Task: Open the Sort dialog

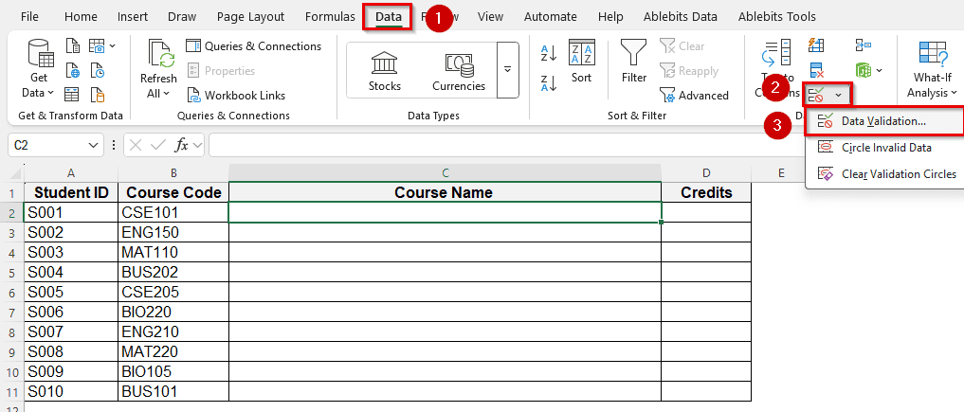Action: tap(581, 62)
